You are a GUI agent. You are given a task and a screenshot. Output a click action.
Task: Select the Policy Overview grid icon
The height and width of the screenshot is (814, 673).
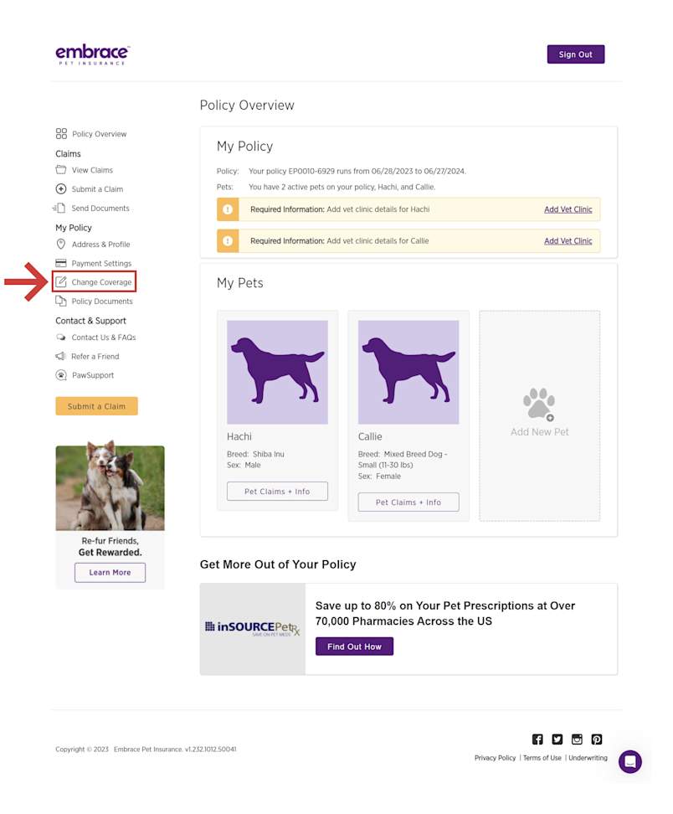click(62, 133)
